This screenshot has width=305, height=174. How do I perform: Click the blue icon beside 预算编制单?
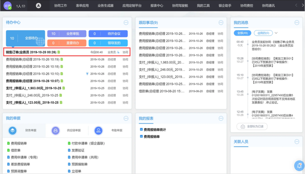(69, 164)
